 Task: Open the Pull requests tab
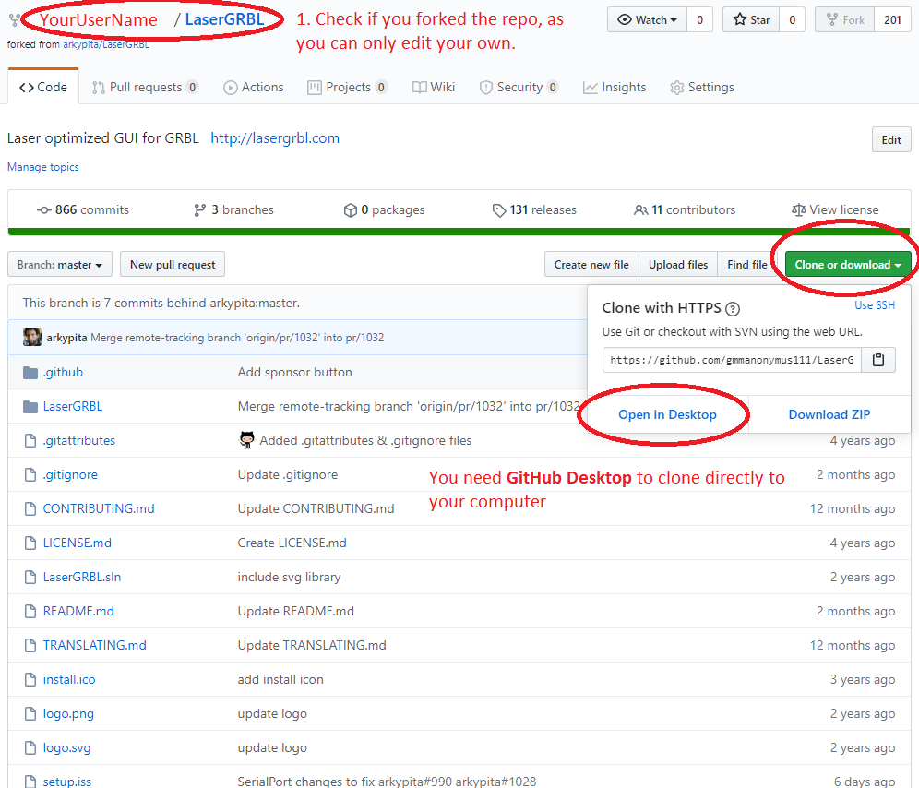pos(145,87)
